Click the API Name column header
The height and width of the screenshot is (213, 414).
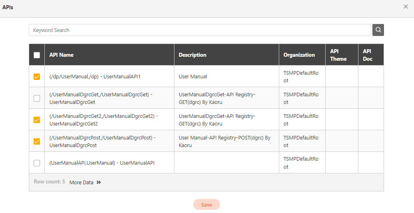tap(62, 55)
